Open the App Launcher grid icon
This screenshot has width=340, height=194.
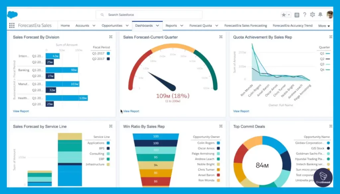[x=12, y=26]
